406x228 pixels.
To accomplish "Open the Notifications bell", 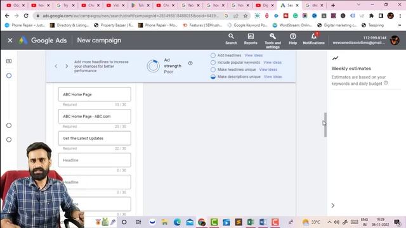I will [x=313, y=39].
